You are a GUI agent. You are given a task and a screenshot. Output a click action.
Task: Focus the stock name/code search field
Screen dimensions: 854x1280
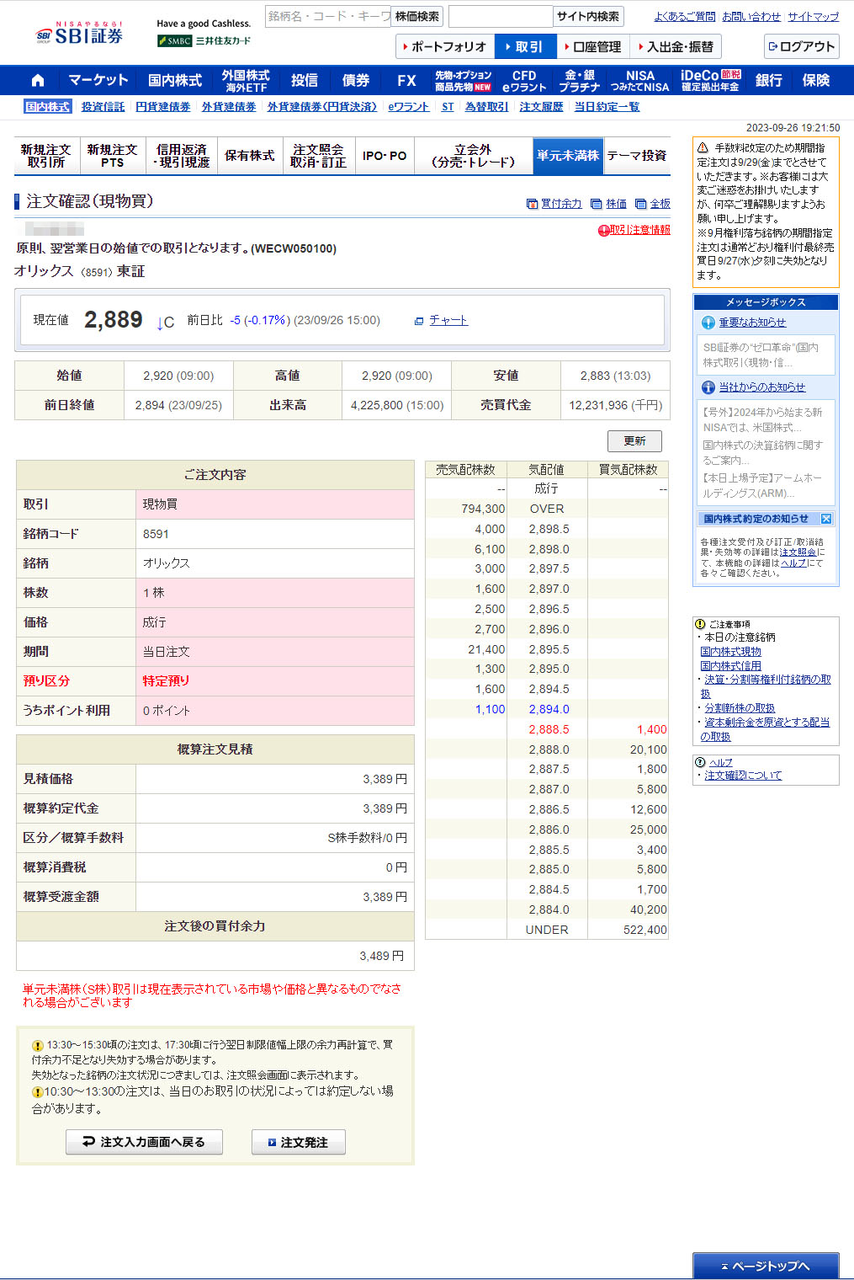click(327, 17)
